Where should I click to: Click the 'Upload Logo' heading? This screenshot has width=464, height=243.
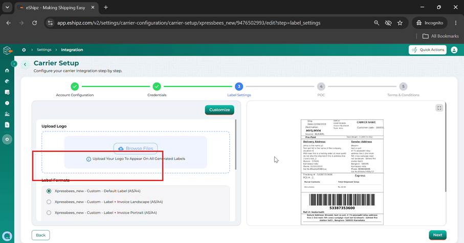[x=54, y=126]
